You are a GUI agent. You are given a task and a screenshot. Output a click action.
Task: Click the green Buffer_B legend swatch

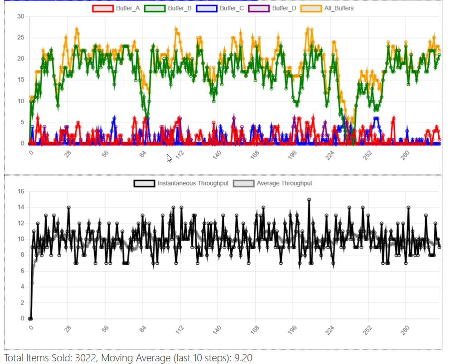pyautogui.click(x=155, y=9)
